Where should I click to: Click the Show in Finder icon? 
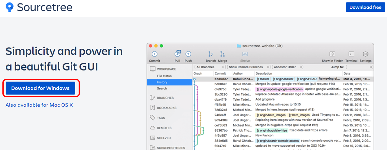[x=332, y=54]
